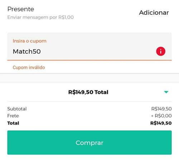Tap the R$149,50 Total header

coord(88,92)
